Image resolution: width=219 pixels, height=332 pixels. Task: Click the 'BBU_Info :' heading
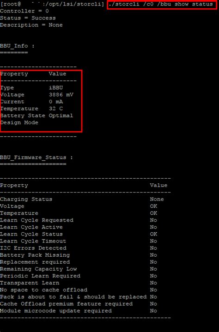(18, 46)
